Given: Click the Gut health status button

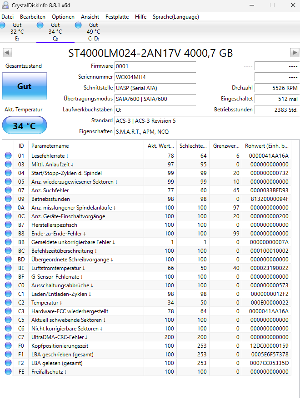Looking at the screenshot, I should tap(25, 86).
